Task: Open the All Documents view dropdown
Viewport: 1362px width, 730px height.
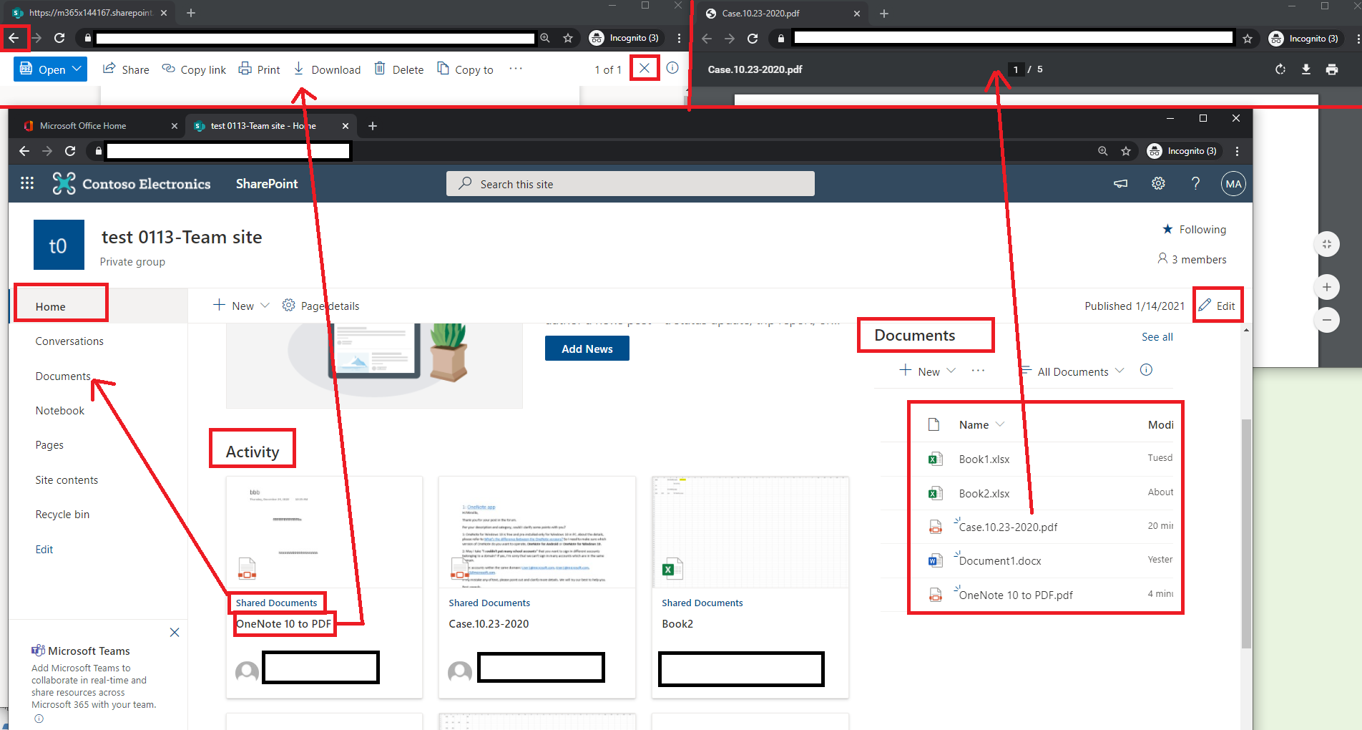Action: (1072, 371)
